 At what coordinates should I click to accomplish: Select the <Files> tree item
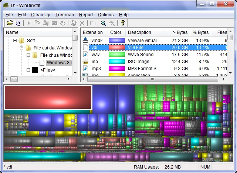pos(48,70)
